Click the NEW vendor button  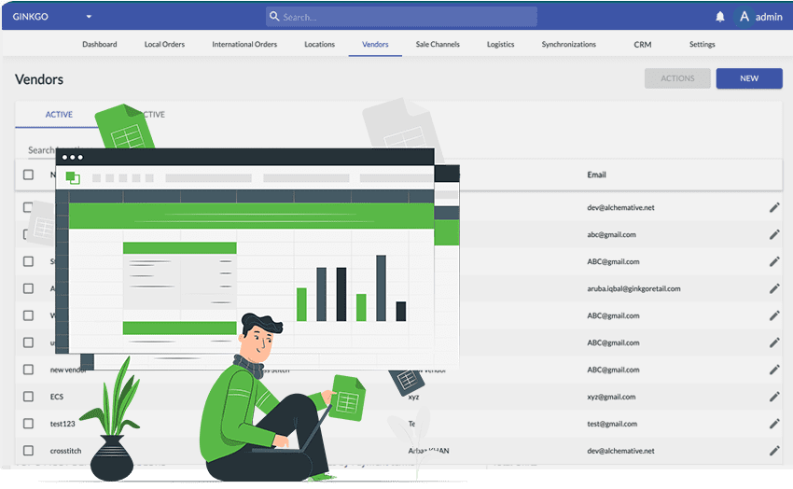pyautogui.click(x=748, y=78)
